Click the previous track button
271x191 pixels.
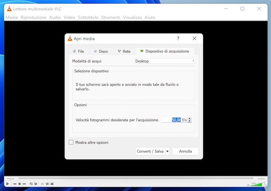15,184
